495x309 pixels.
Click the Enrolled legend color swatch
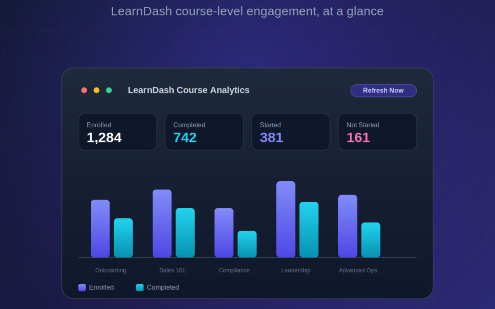82,287
